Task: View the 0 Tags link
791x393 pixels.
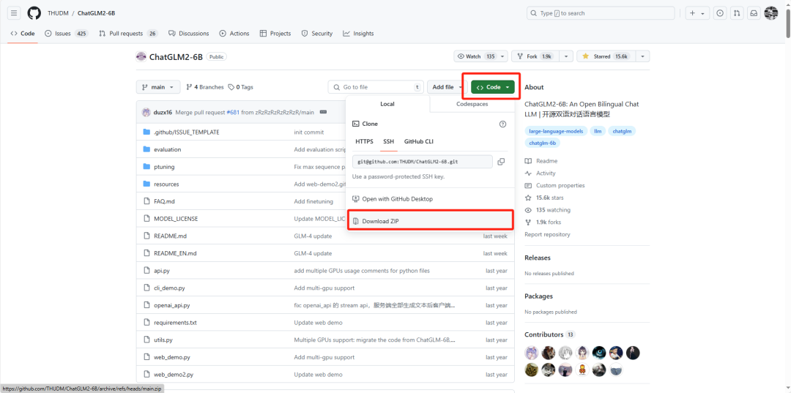Action: pos(241,87)
